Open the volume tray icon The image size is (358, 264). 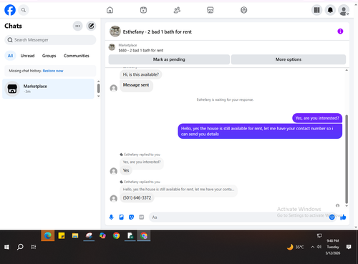coord(319,247)
